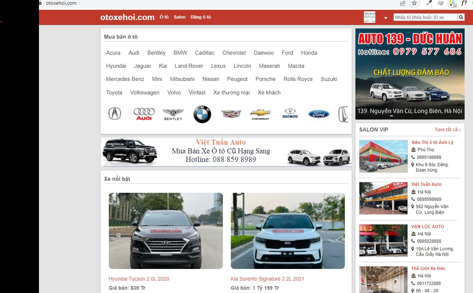Open the Kia Sorento car photo
This screenshot has width=473, height=293.
[x=288, y=231]
